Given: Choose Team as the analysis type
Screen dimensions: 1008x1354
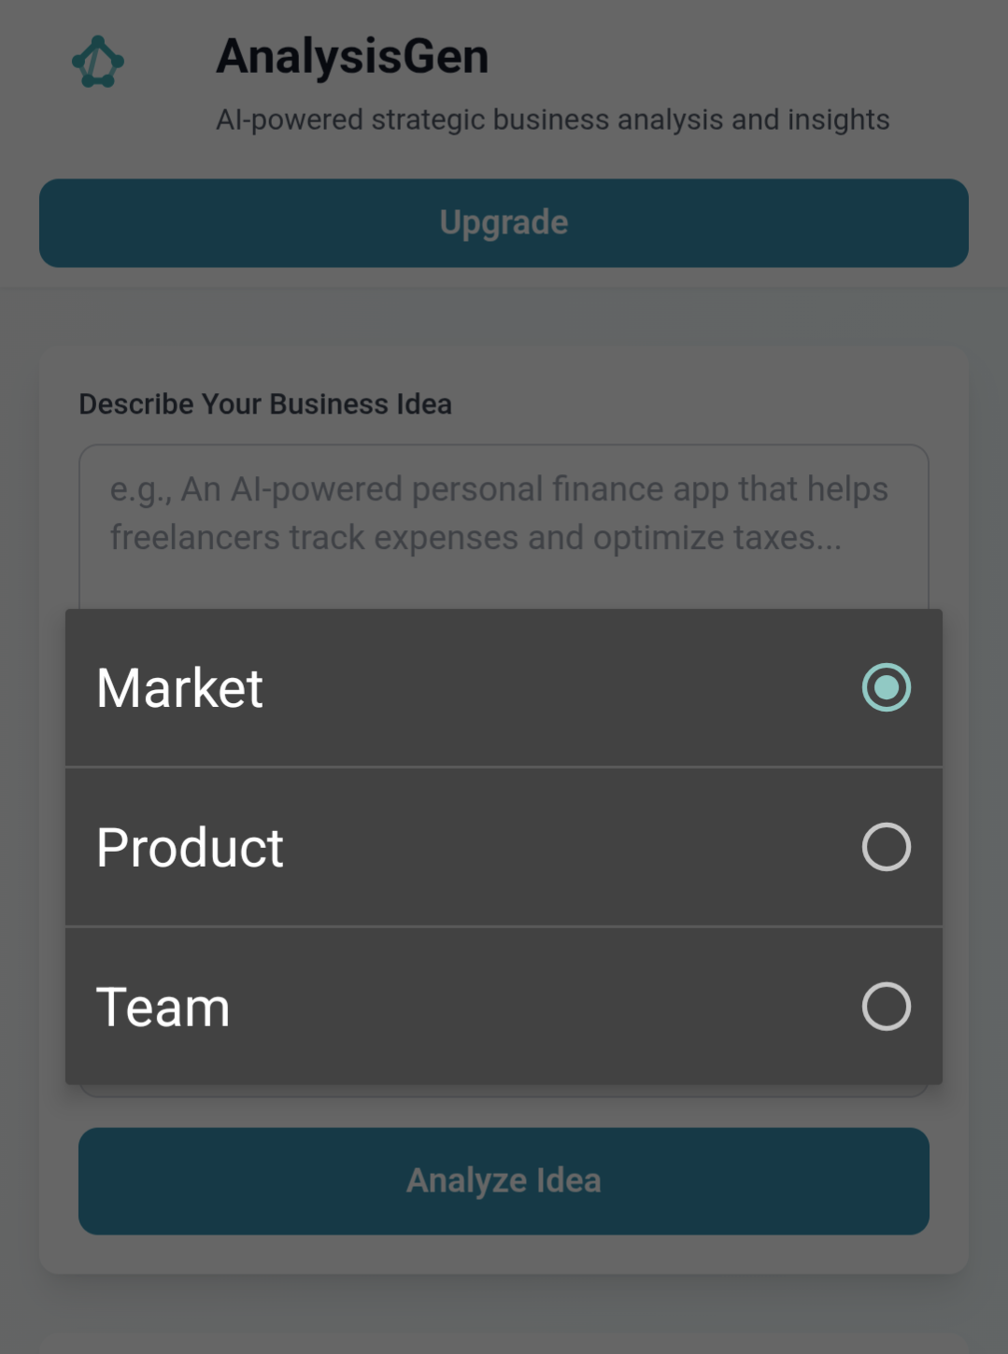Looking at the screenshot, I should (x=374, y=1007).
